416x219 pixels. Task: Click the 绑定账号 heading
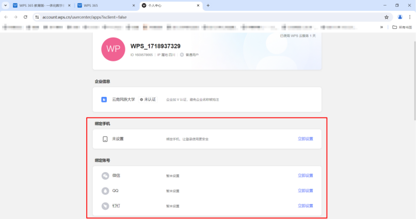102,160
